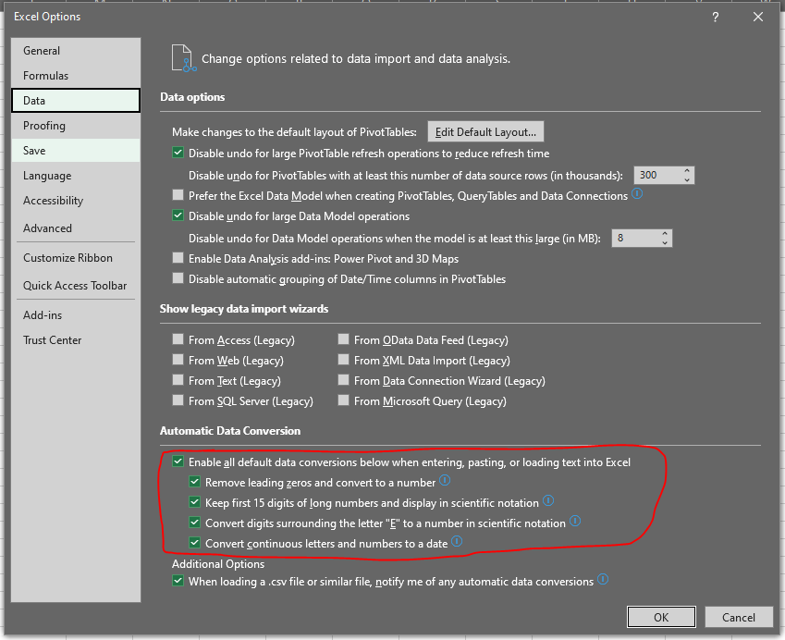Click the info icon beside "Prefer the Excel Data Model"

click(637, 195)
